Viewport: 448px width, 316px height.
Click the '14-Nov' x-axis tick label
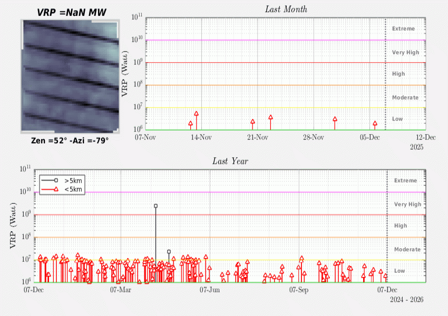click(x=201, y=137)
